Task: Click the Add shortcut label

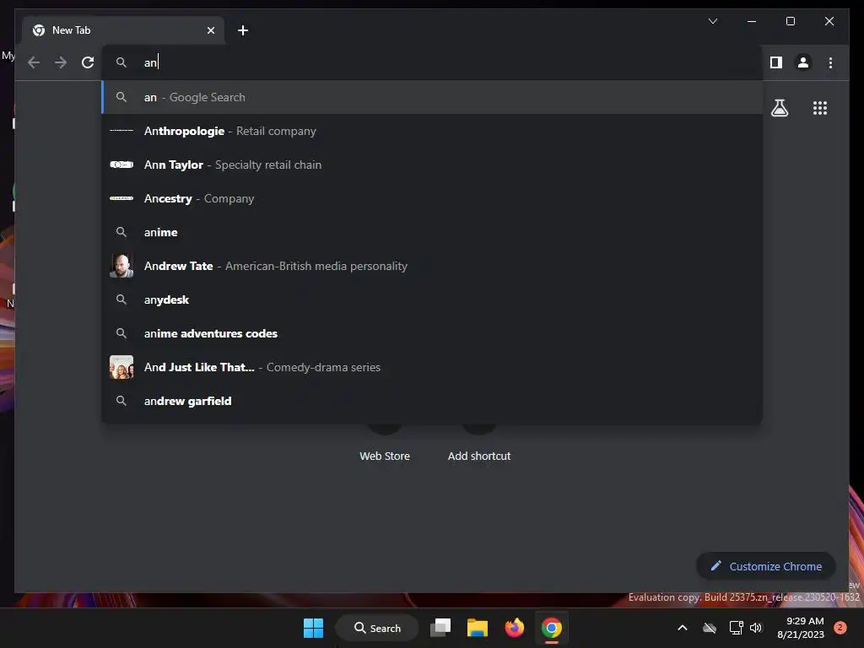Action: 479,456
